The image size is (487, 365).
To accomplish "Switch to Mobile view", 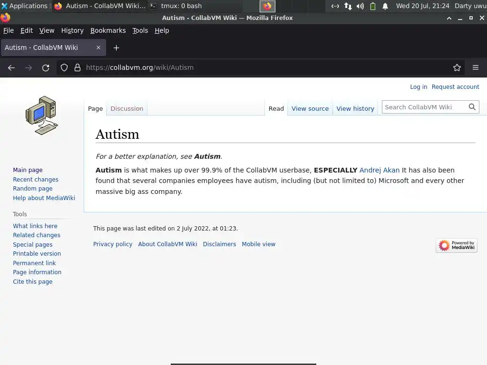I will [x=258, y=244].
